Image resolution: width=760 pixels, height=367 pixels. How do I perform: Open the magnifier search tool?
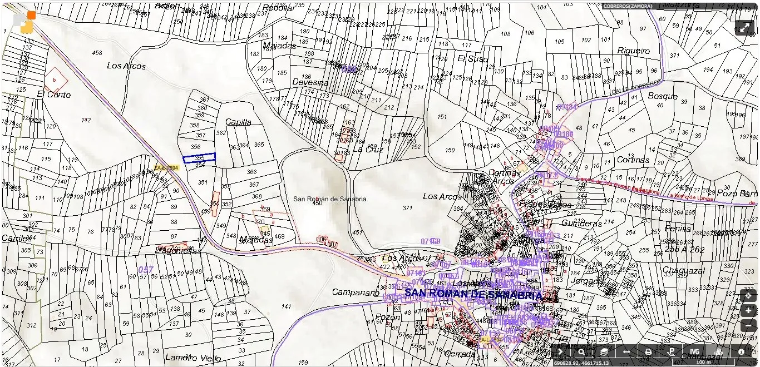(581, 351)
